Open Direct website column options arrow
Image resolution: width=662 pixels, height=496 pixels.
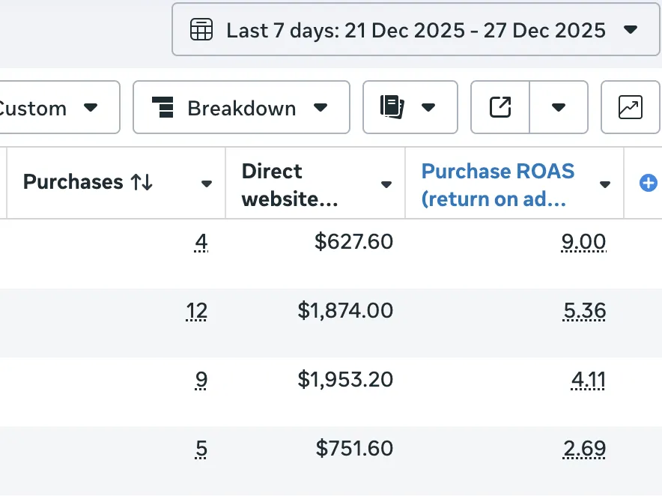[386, 184]
